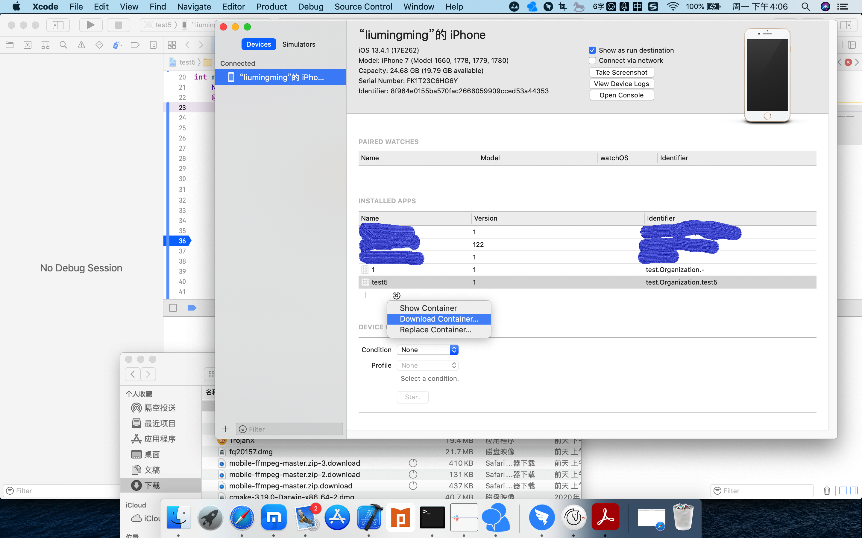Click the console Filter field at right
The height and width of the screenshot is (538, 862).
(762, 491)
